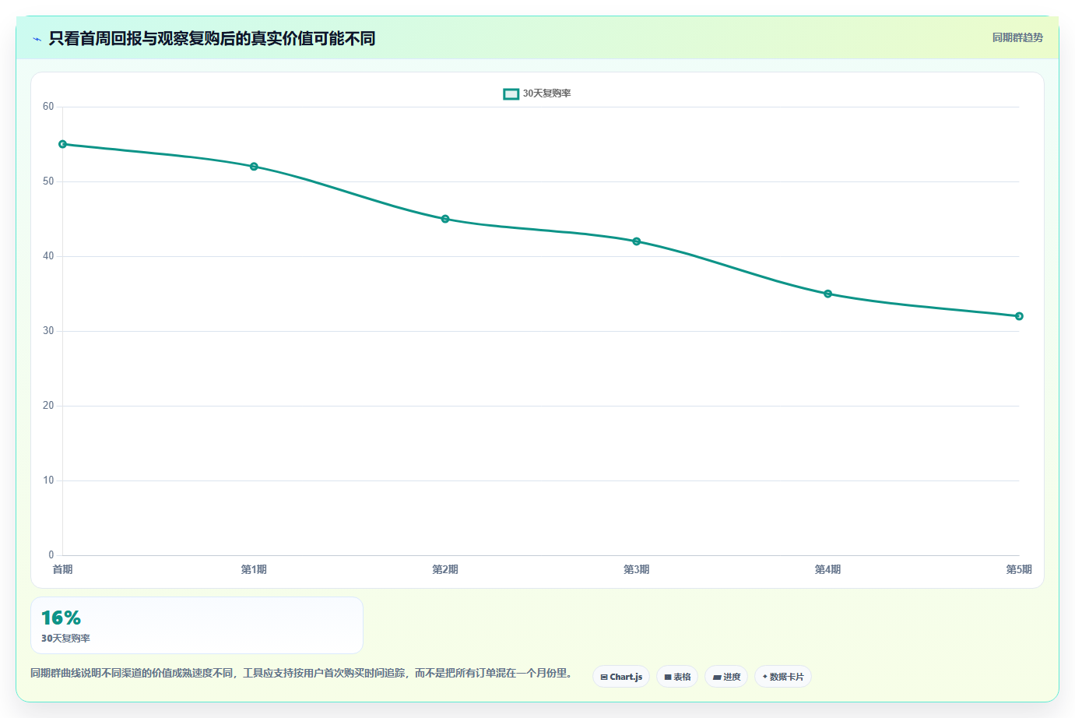Click the 16% data card value
Image resolution: width=1075 pixels, height=718 pixels.
(x=61, y=618)
